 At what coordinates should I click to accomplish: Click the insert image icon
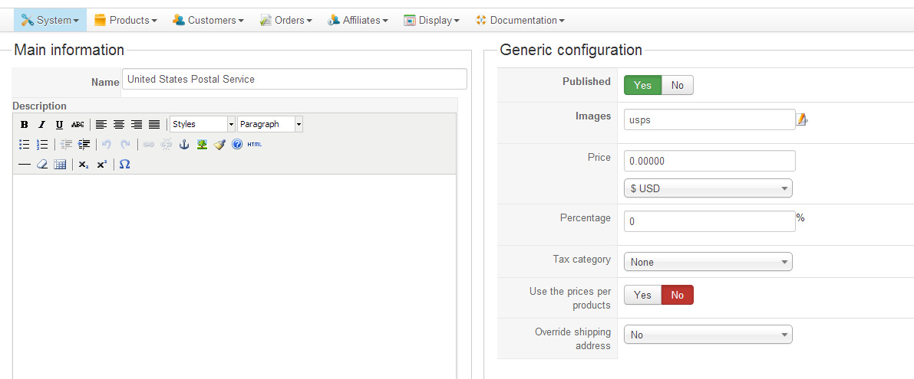tap(202, 144)
